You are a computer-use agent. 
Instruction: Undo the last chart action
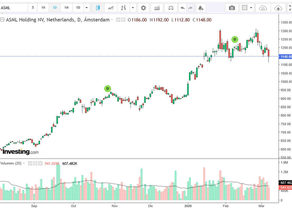[x=182, y=8]
